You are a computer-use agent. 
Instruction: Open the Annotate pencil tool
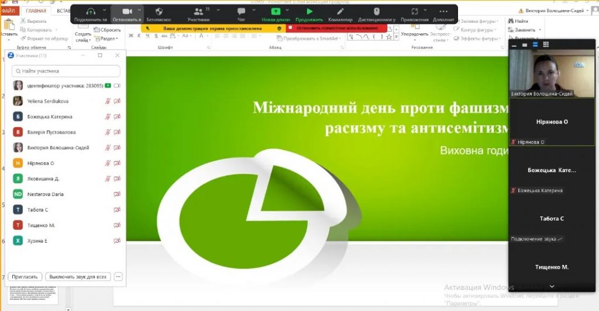click(340, 12)
